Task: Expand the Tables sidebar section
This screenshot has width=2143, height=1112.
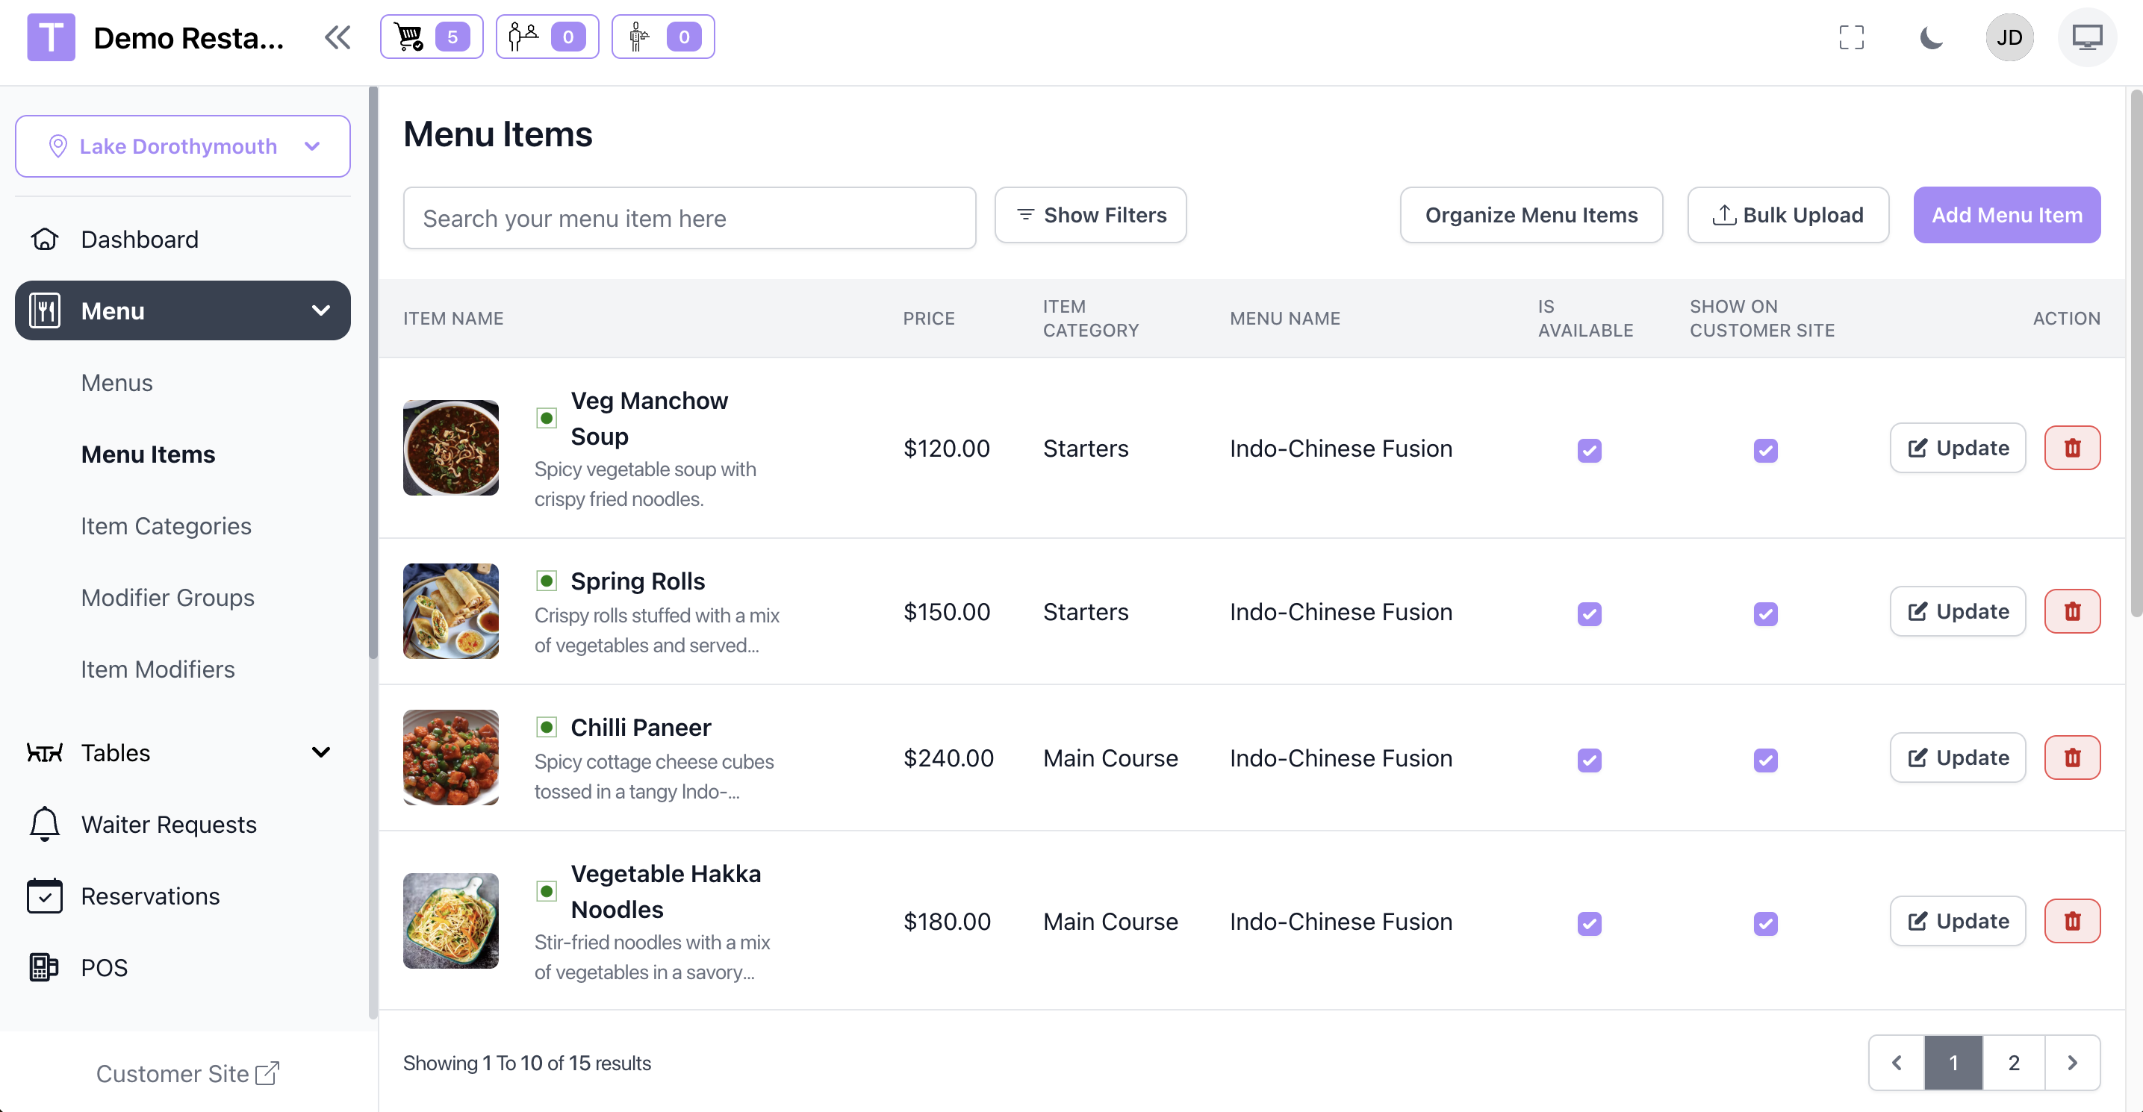Action: (x=182, y=753)
